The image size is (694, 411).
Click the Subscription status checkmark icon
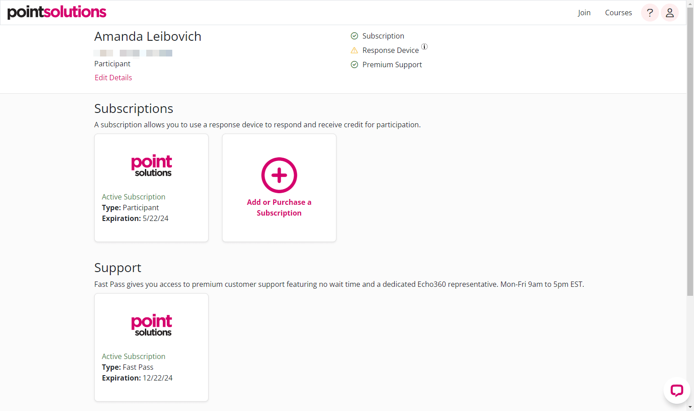coord(354,35)
